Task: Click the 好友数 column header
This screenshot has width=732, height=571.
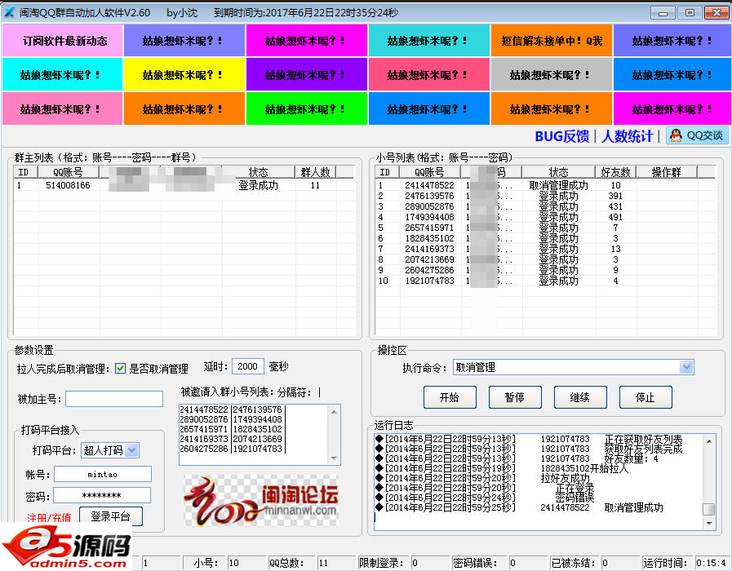Action: [x=615, y=172]
